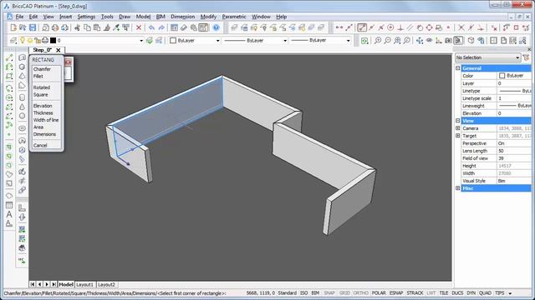Screen dimensions: 535x300
Task: Expand the Camera property row
Action: tap(458, 128)
